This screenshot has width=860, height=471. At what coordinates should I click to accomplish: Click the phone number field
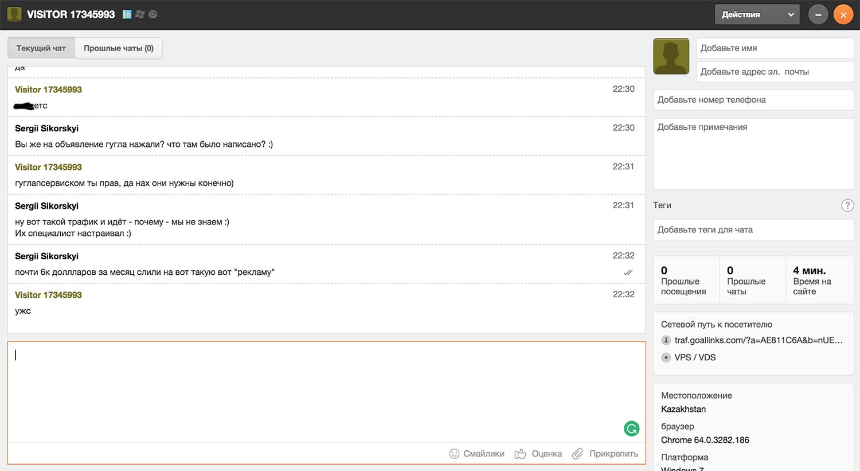pyautogui.click(x=753, y=100)
